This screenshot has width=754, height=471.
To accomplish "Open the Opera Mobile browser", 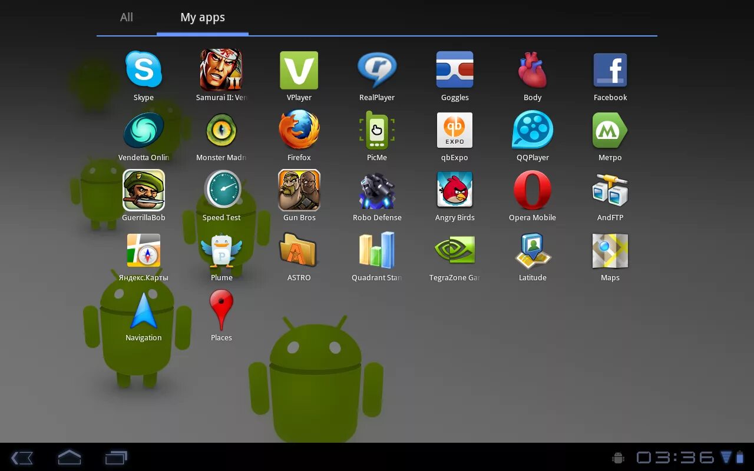I will (x=533, y=190).
